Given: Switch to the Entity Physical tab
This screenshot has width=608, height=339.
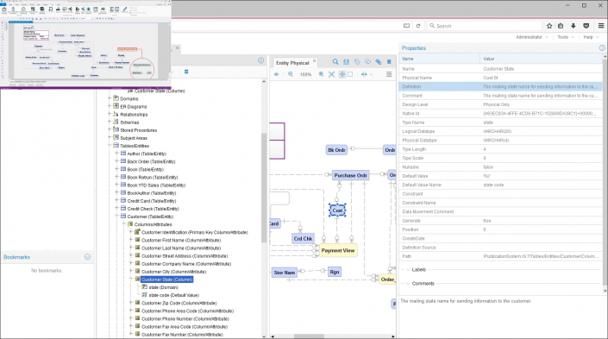Looking at the screenshot, I should (x=292, y=63).
